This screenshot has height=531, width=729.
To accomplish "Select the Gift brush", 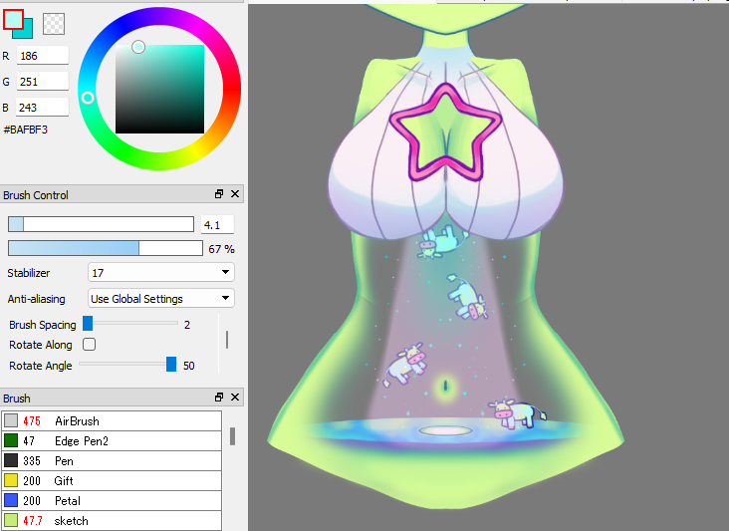I will (x=112, y=481).
